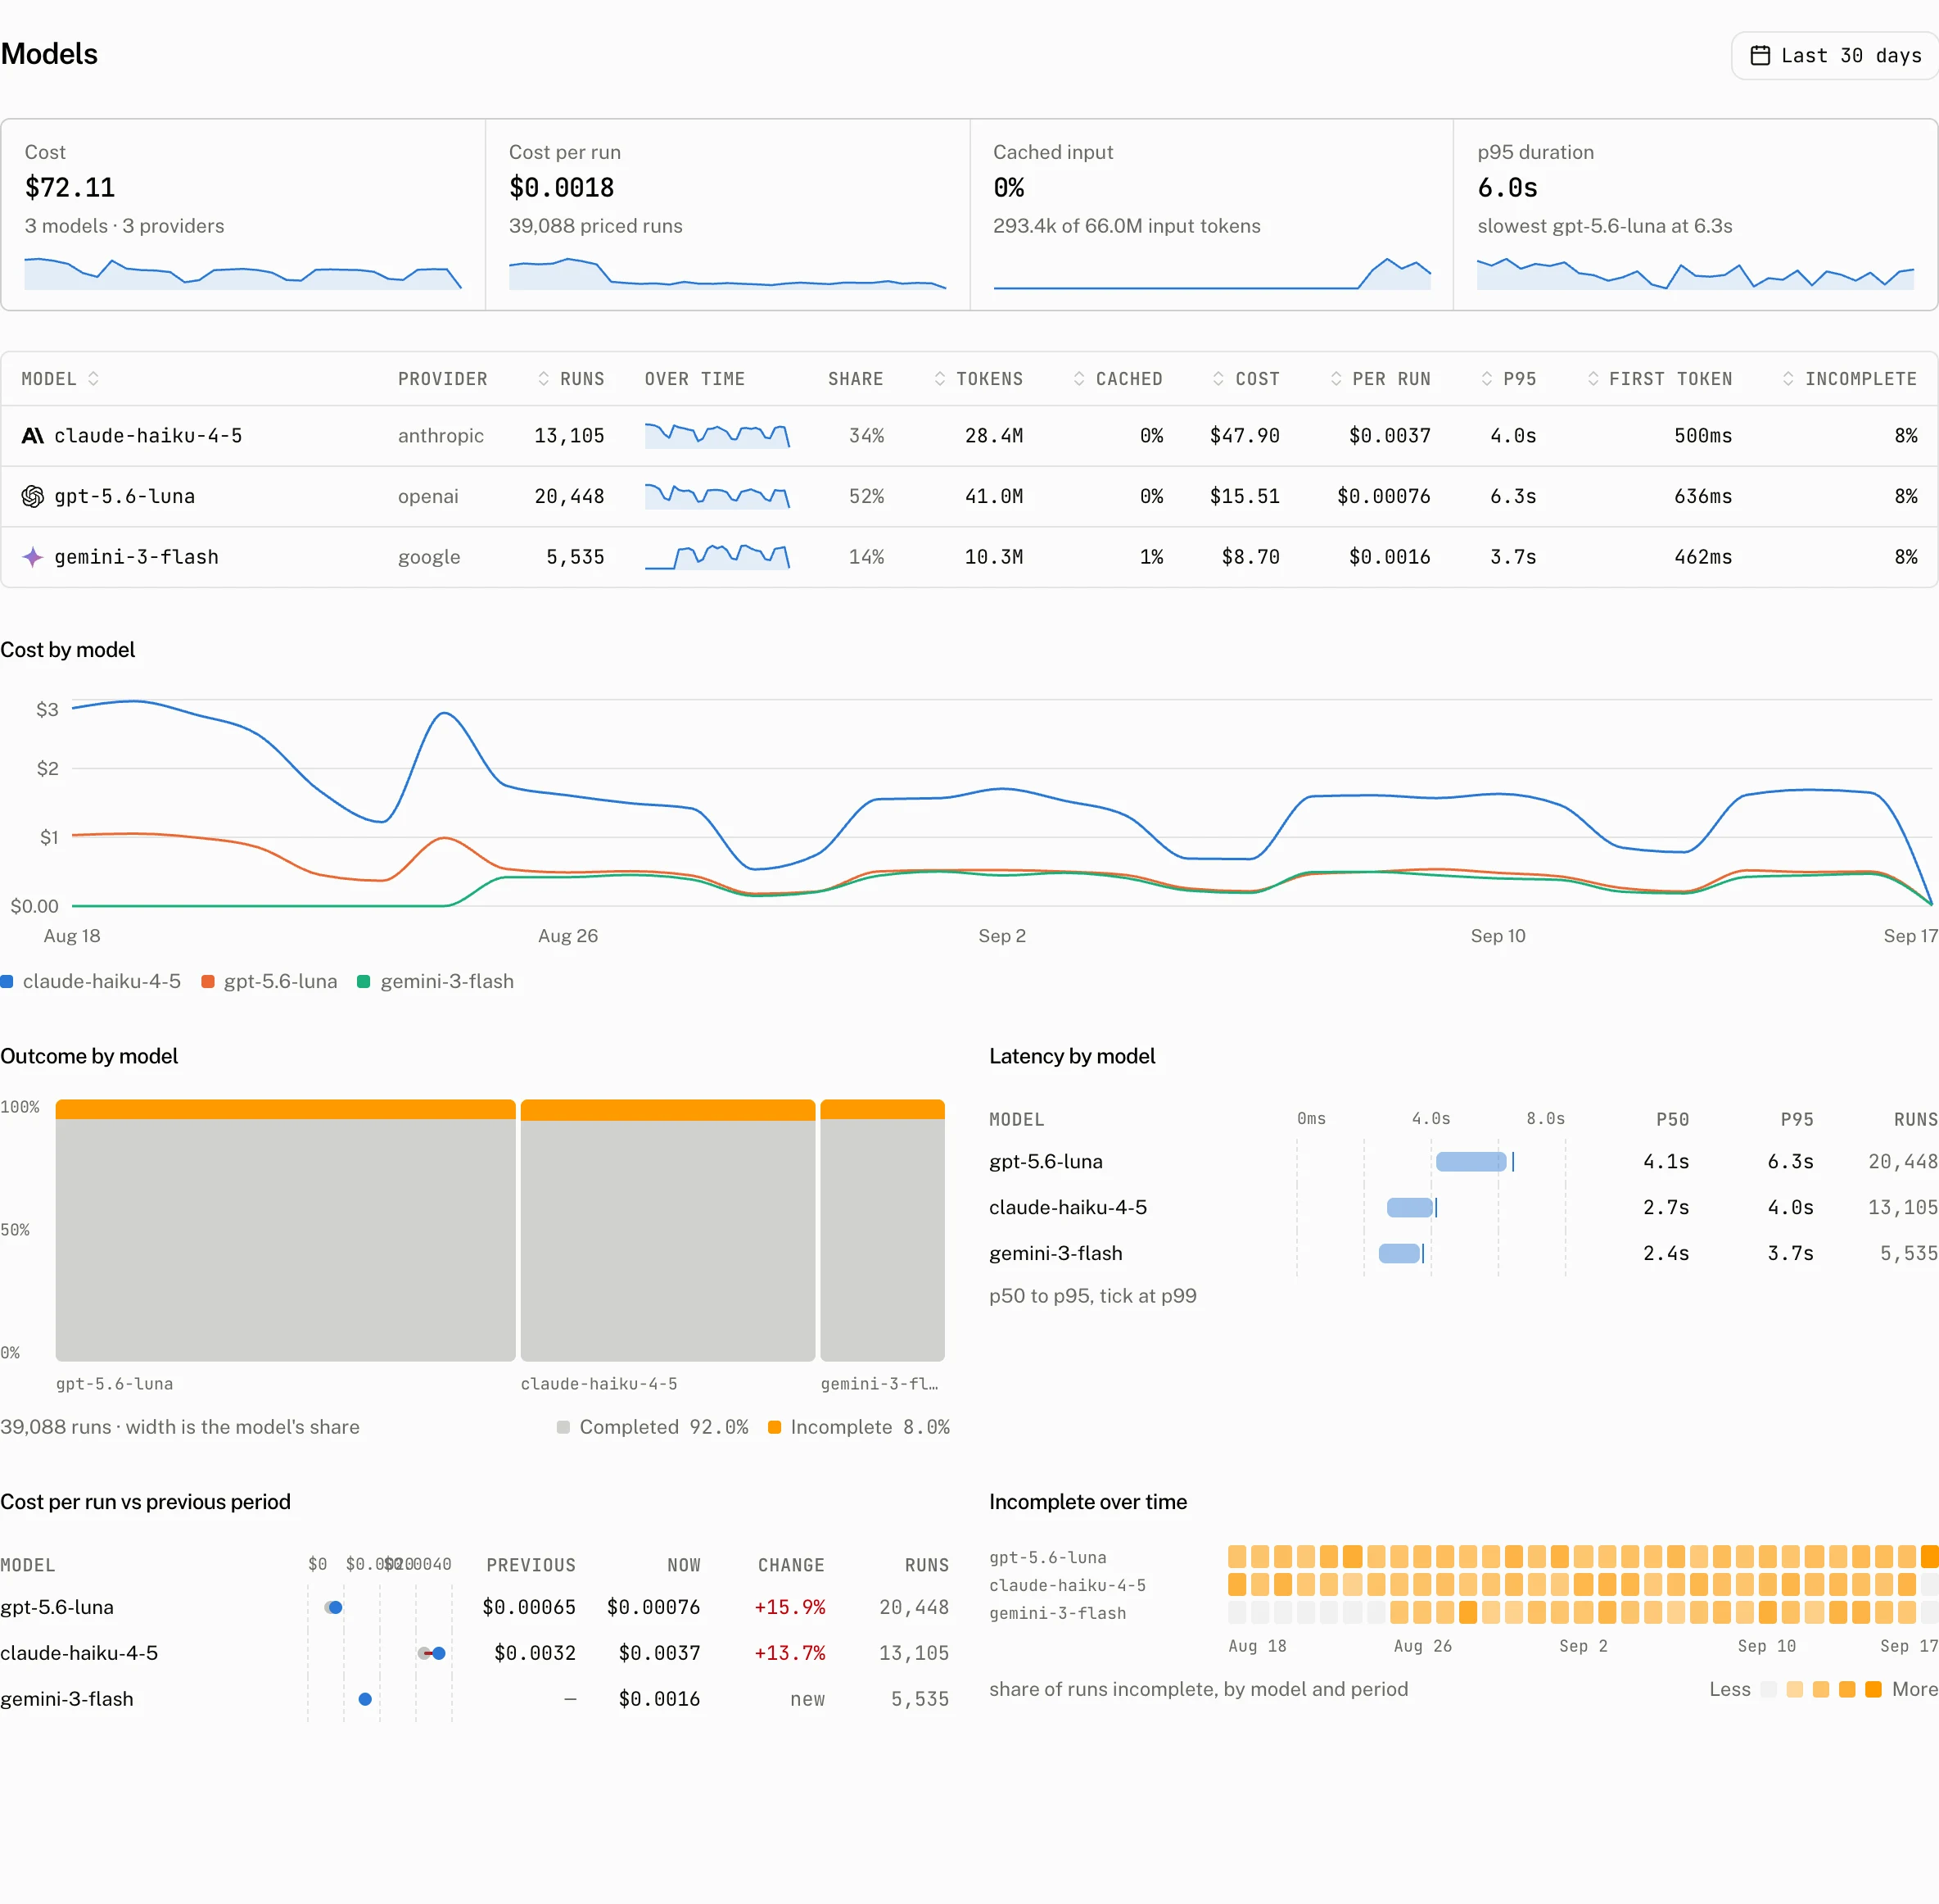Click 20,448 runs value in models table
This screenshot has width=1939, height=1904.
pos(570,497)
